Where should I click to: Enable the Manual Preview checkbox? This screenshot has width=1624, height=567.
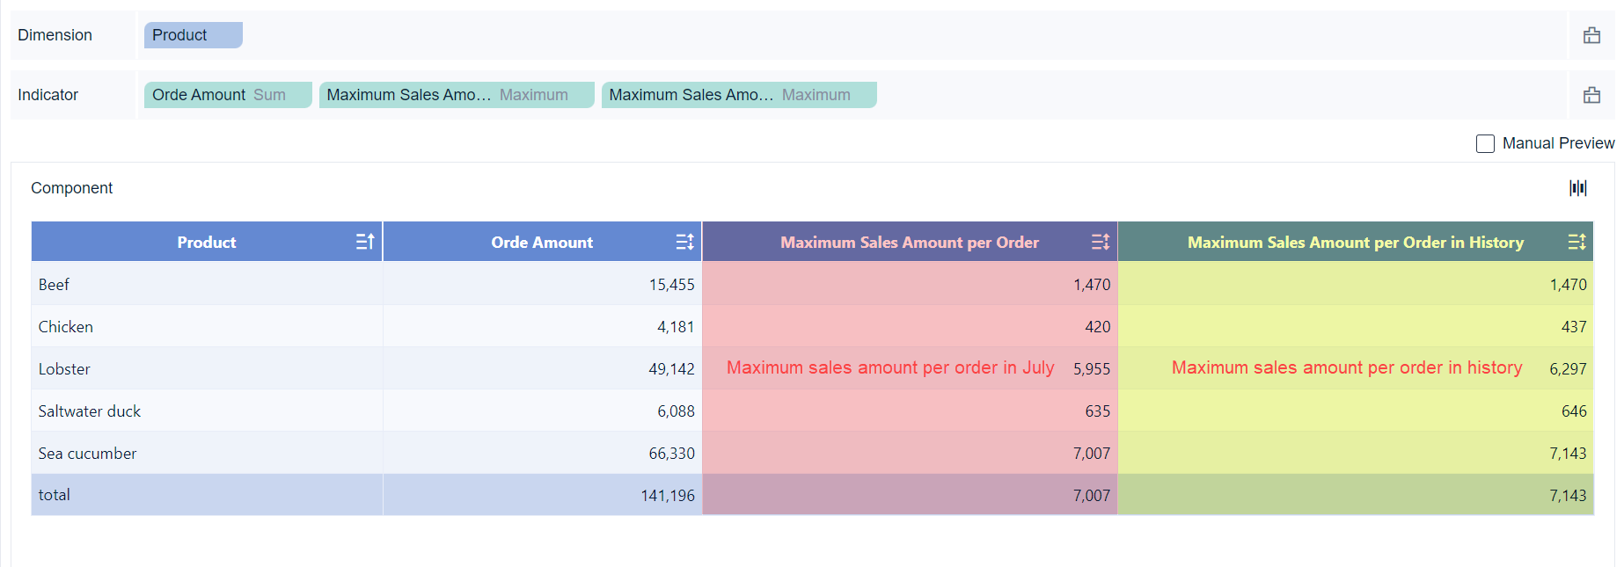(x=1485, y=143)
